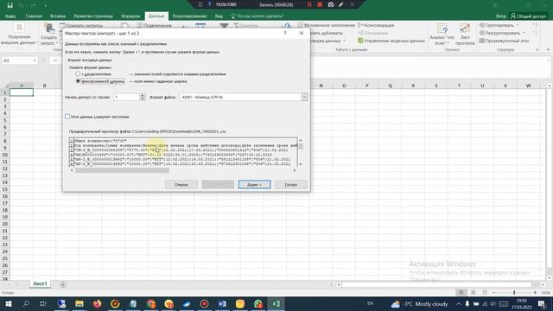Open Create Query (Создать запрос) icon
This screenshot has height=311, width=553.
tap(48, 34)
